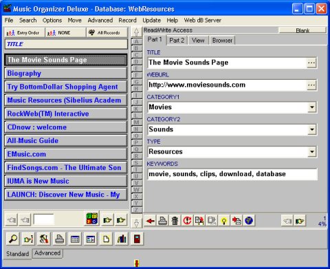
Task: Expand the CATEGORY2 dropdown showing Sounds
Action: pyautogui.click(x=311, y=129)
